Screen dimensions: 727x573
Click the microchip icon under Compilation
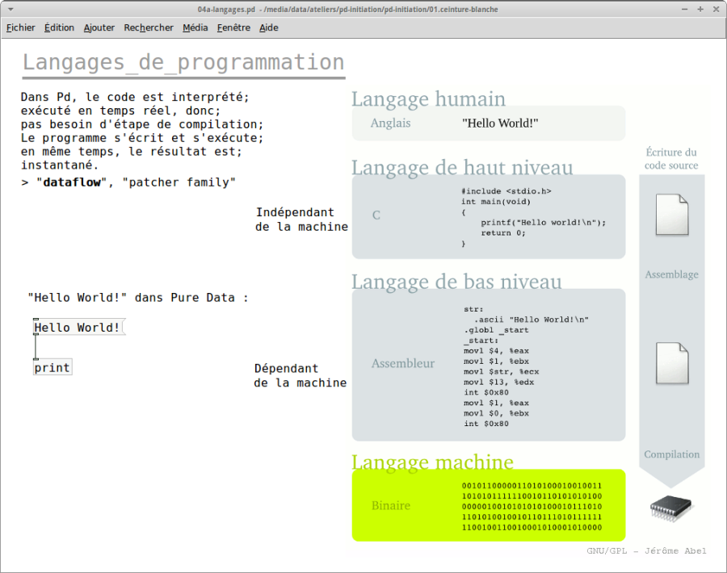pyautogui.click(x=671, y=508)
